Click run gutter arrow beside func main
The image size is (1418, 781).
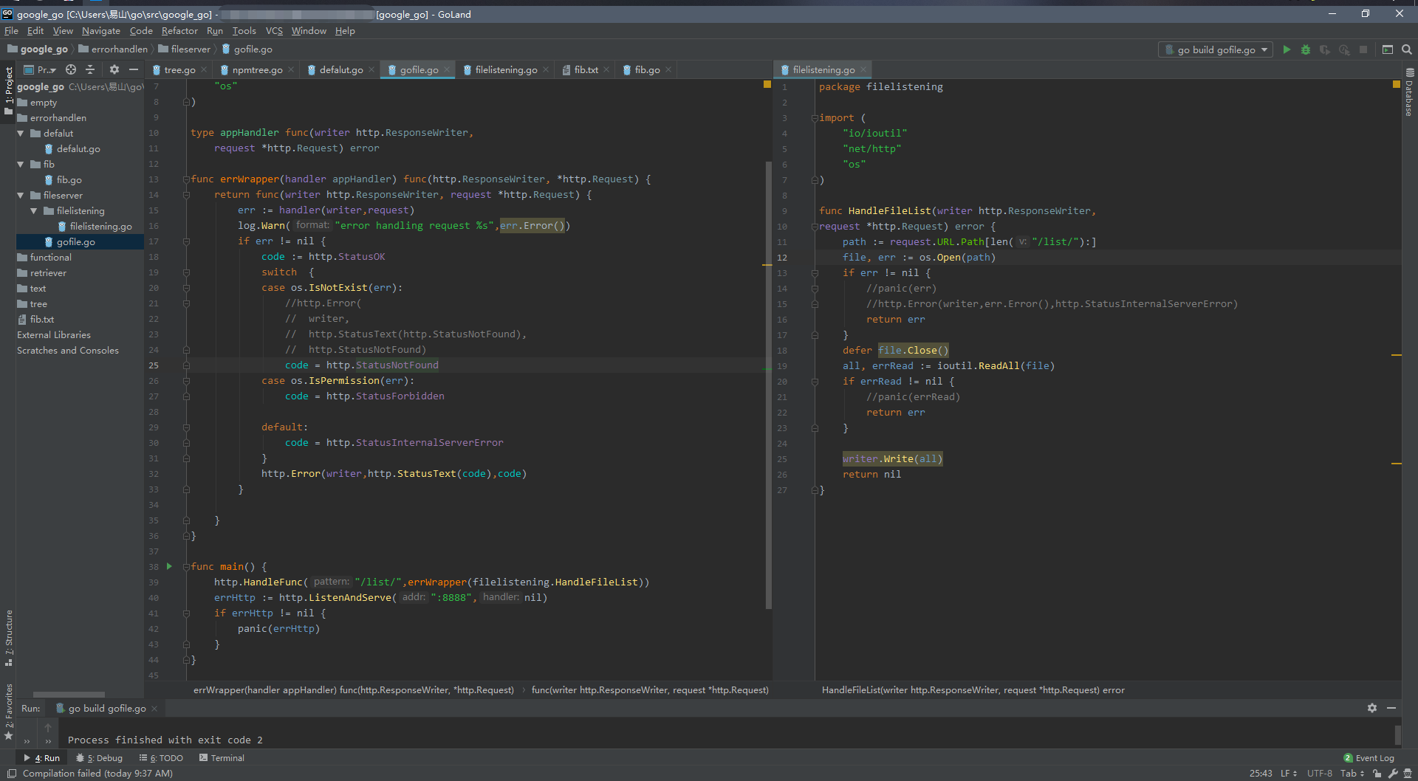(169, 566)
